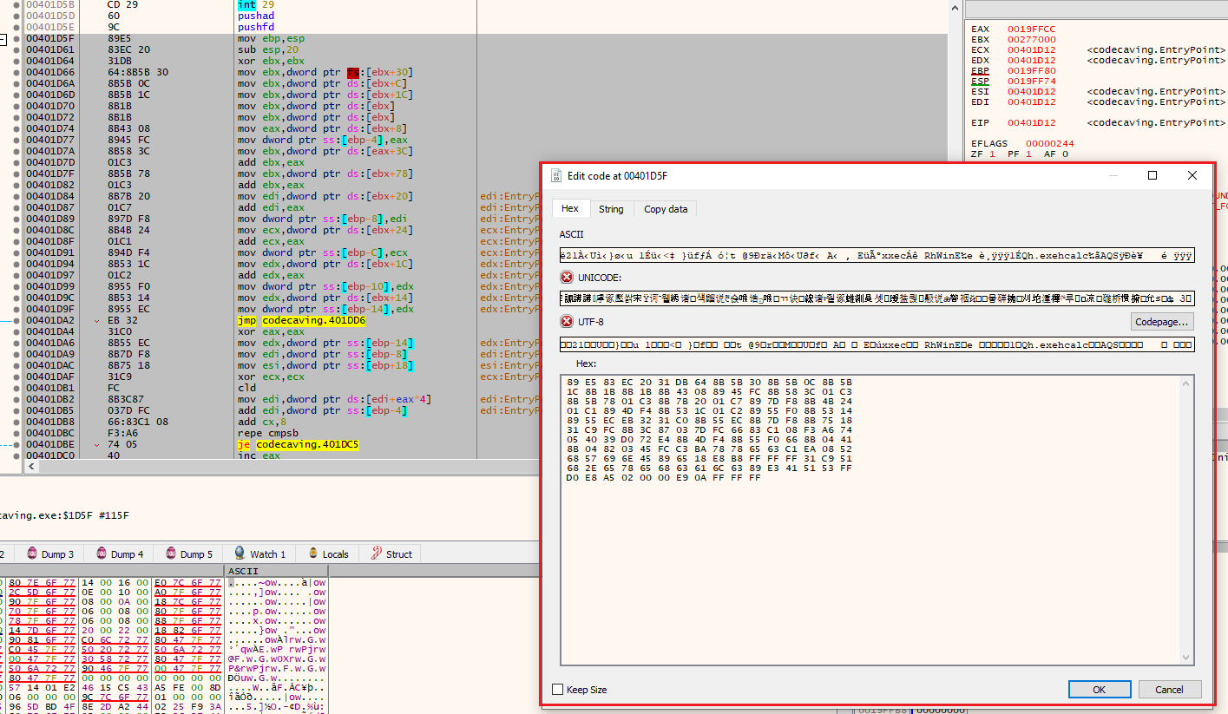Confirm the edit with OK button
1228x714 pixels.
pyautogui.click(x=1099, y=690)
